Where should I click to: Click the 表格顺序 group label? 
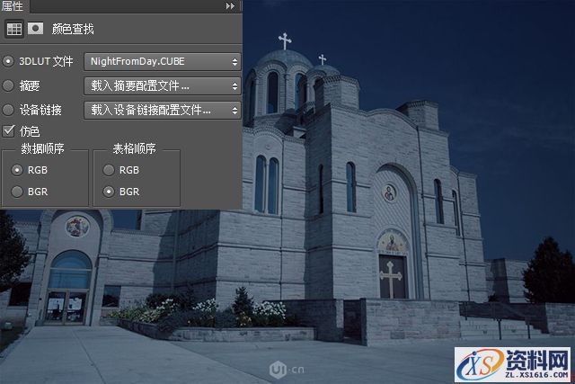134,148
